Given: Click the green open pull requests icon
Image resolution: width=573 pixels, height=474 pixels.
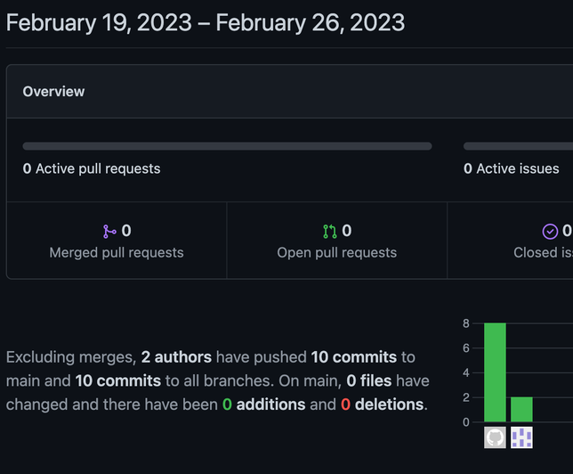Looking at the screenshot, I should click(x=330, y=232).
